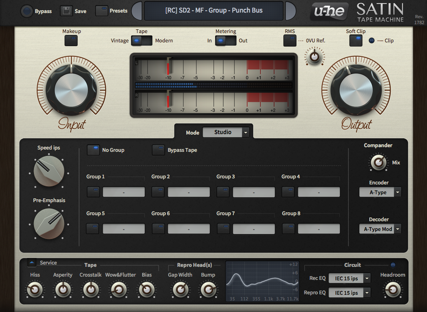Click the No Group button
Image resolution: width=427 pixels, height=312 pixels.
pos(93,150)
